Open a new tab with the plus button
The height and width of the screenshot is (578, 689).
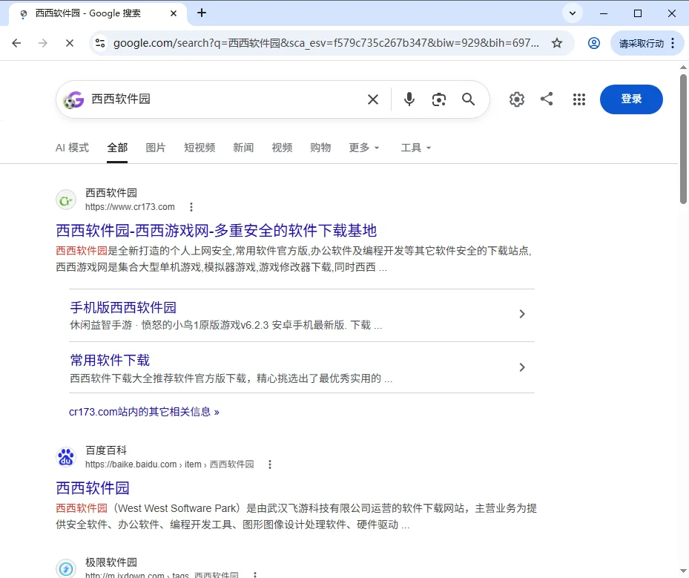202,13
